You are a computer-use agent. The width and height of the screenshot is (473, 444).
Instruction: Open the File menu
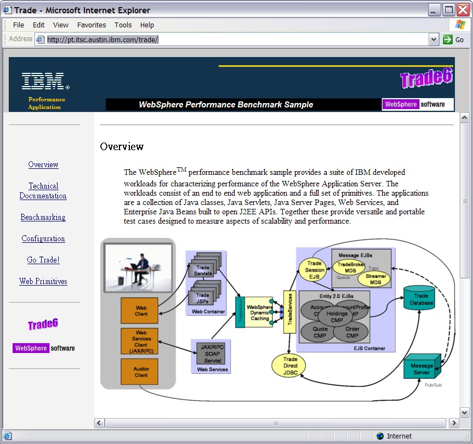coord(19,25)
